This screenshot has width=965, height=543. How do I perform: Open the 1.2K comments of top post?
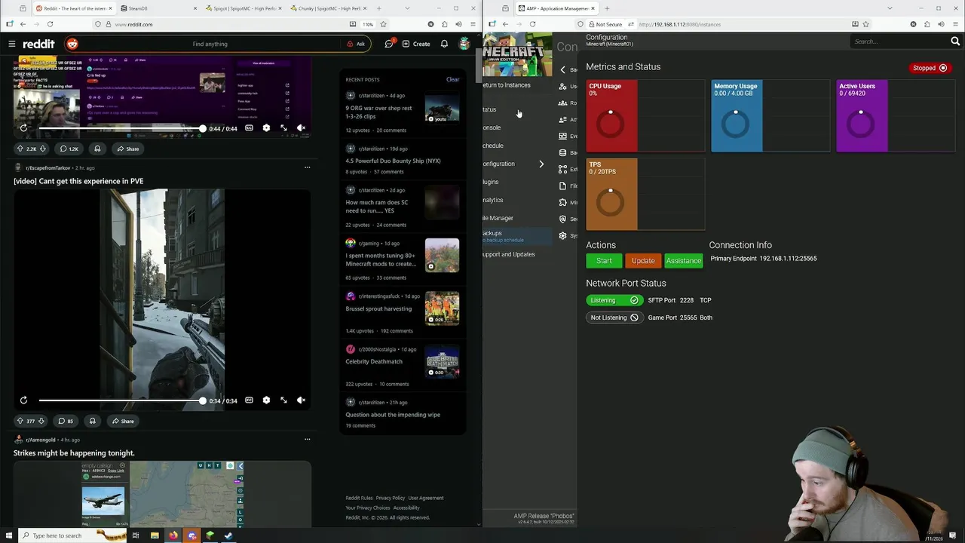click(x=69, y=149)
